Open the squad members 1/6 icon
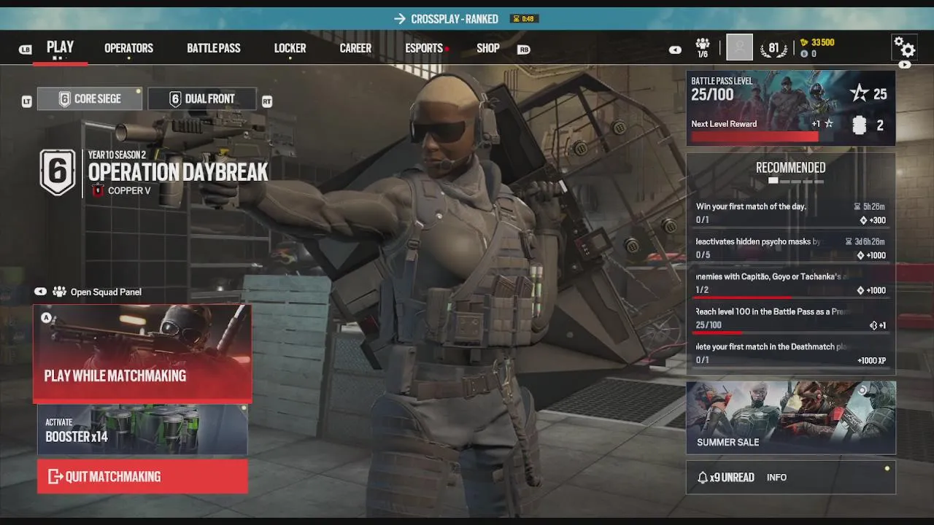This screenshot has width=934, height=525. 702,48
